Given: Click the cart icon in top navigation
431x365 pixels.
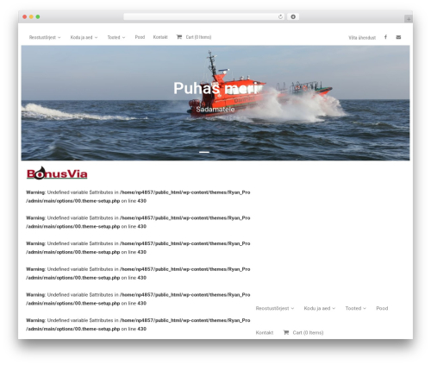Looking at the screenshot, I should click(x=179, y=37).
